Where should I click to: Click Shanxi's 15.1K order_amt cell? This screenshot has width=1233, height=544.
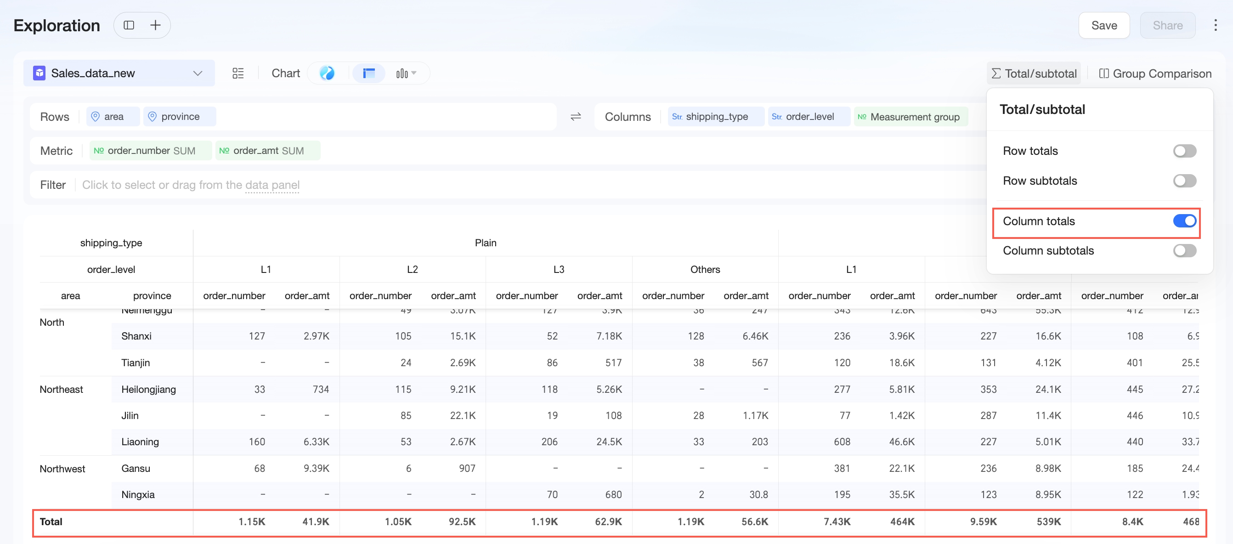pyautogui.click(x=462, y=336)
